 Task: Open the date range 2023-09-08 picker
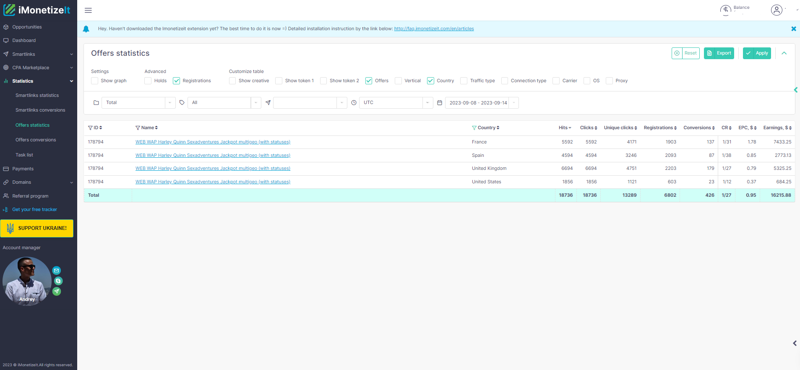point(482,103)
